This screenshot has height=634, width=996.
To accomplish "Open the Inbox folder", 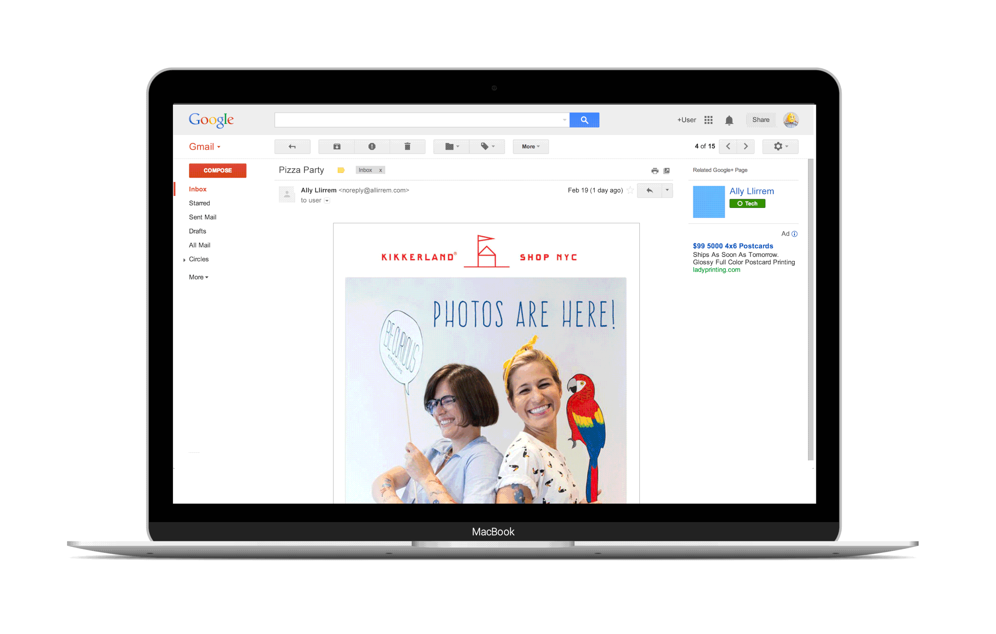I will (x=198, y=189).
